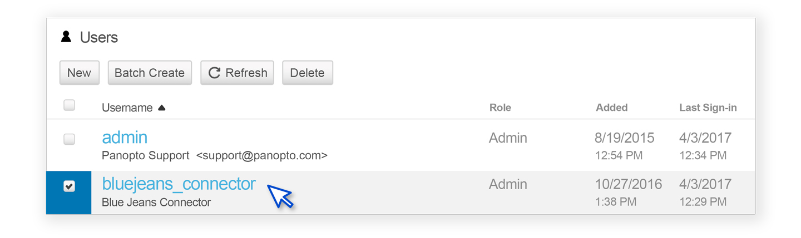Sort by the Last Sign-in column
Image resolution: width=801 pixels, height=238 pixels.
pos(708,108)
